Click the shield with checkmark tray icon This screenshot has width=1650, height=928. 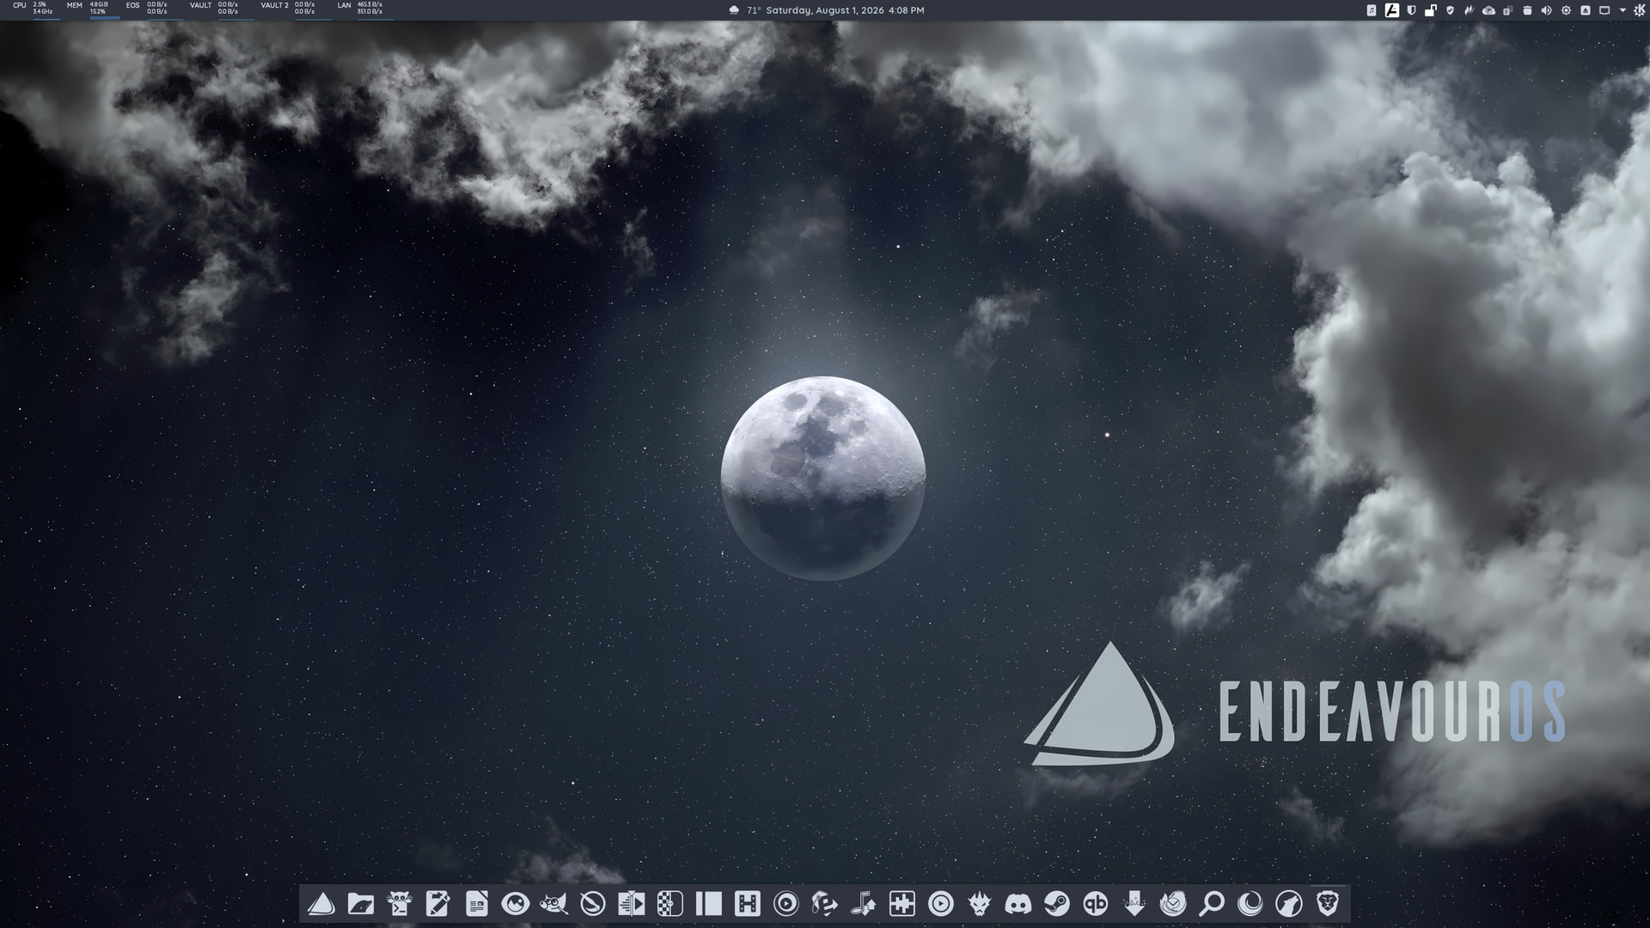click(1451, 10)
